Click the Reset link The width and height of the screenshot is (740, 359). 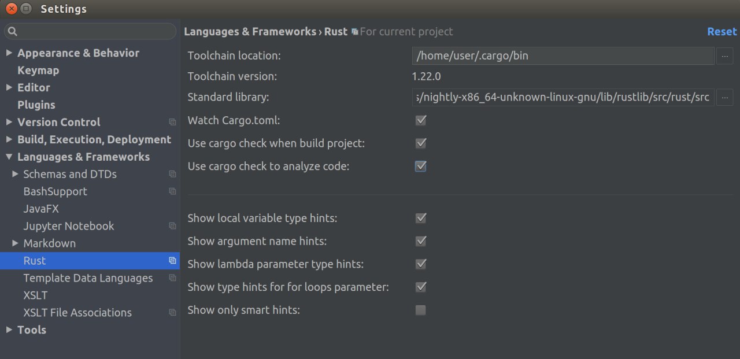click(722, 32)
